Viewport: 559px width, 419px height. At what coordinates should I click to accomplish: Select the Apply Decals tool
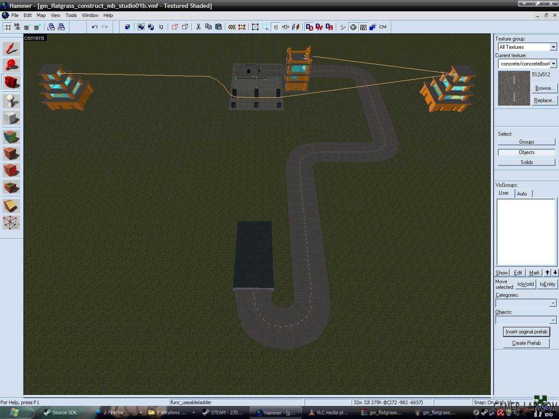pos(11,170)
